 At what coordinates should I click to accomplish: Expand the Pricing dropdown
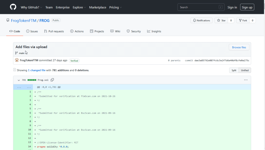coord(115,7)
